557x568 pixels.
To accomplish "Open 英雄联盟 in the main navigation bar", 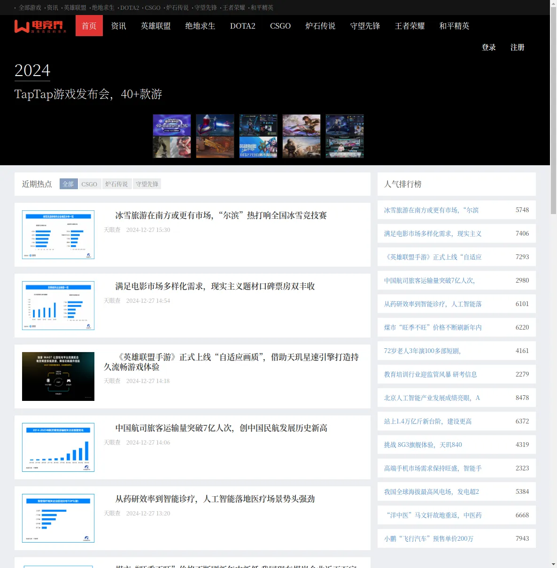I will tap(156, 26).
